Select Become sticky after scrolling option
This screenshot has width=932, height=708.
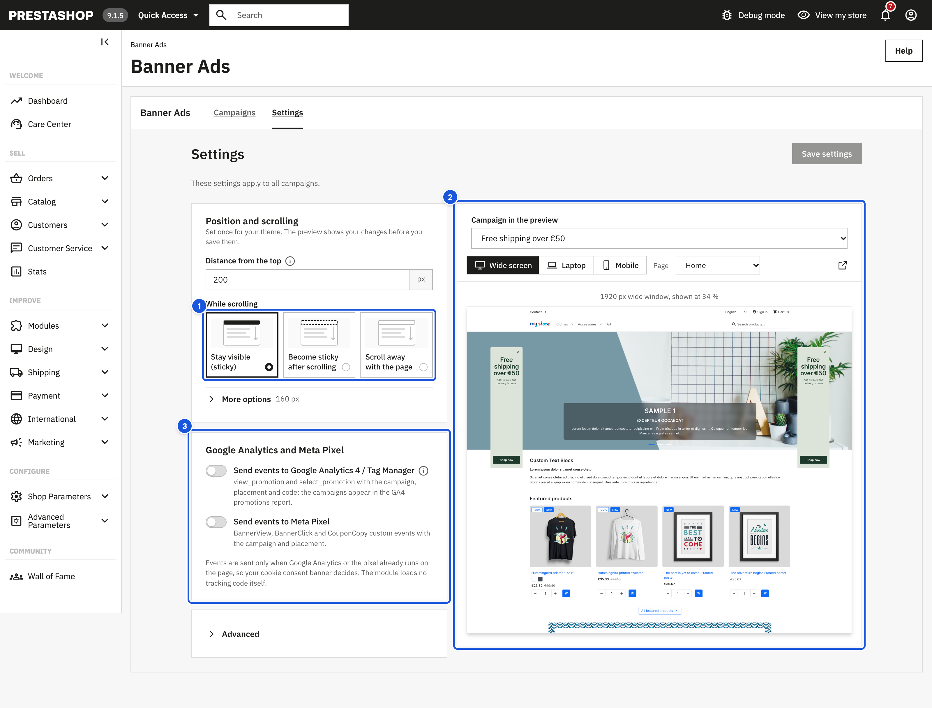click(319, 345)
